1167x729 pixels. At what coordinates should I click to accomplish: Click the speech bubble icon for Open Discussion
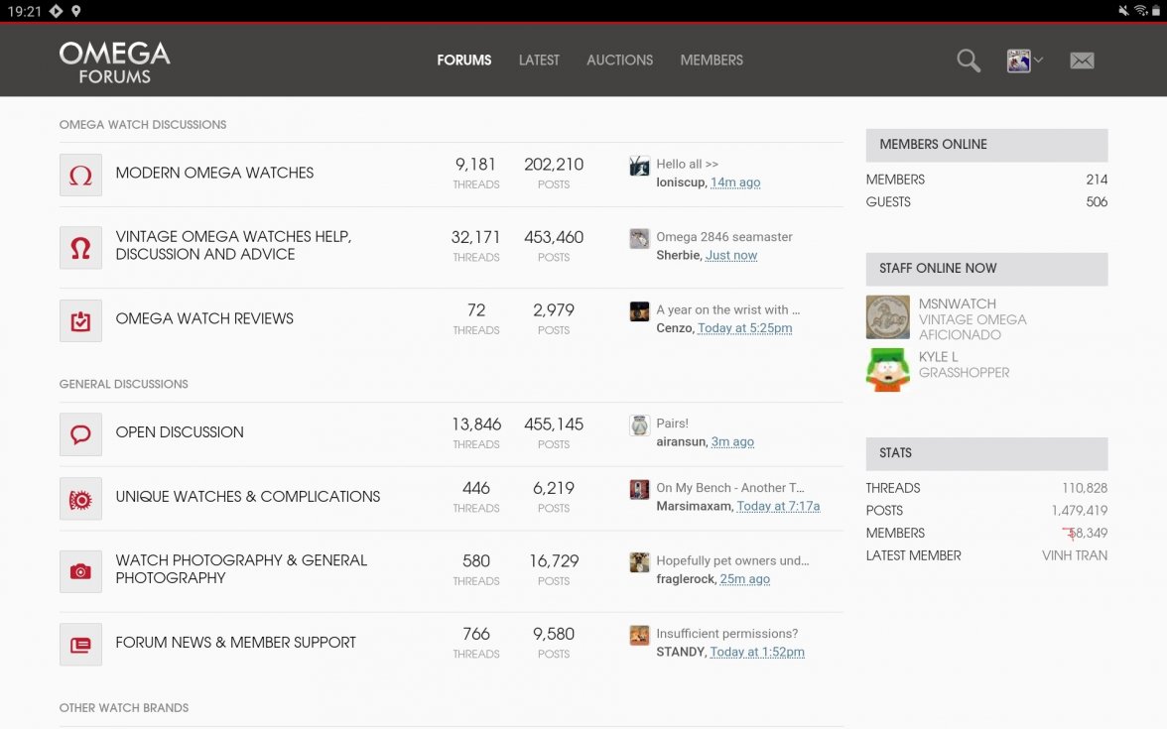(x=80, y=433)
